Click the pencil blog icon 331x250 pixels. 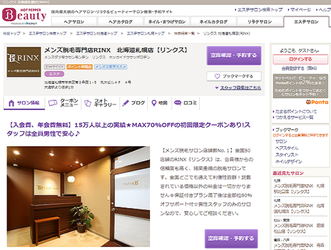click(125, 103)
